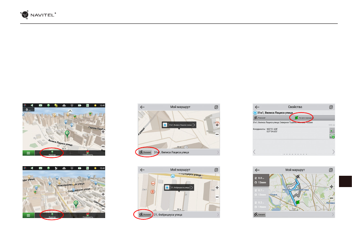Toggle 2D view in bottom-left map
Viewport: 352px width, 249px height.
click(x=103, y=201)
